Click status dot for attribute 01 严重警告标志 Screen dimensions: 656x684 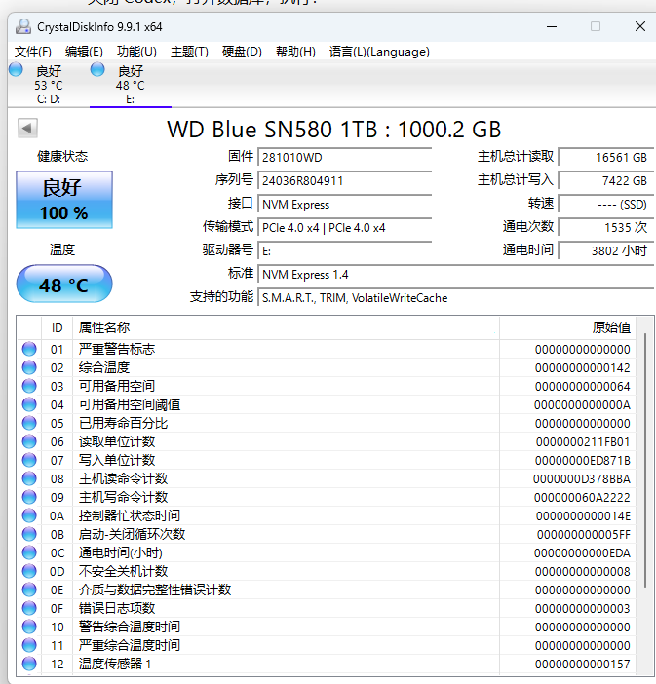[29, 349]
